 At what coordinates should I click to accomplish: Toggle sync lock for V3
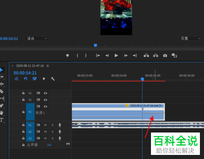point(38,93)
